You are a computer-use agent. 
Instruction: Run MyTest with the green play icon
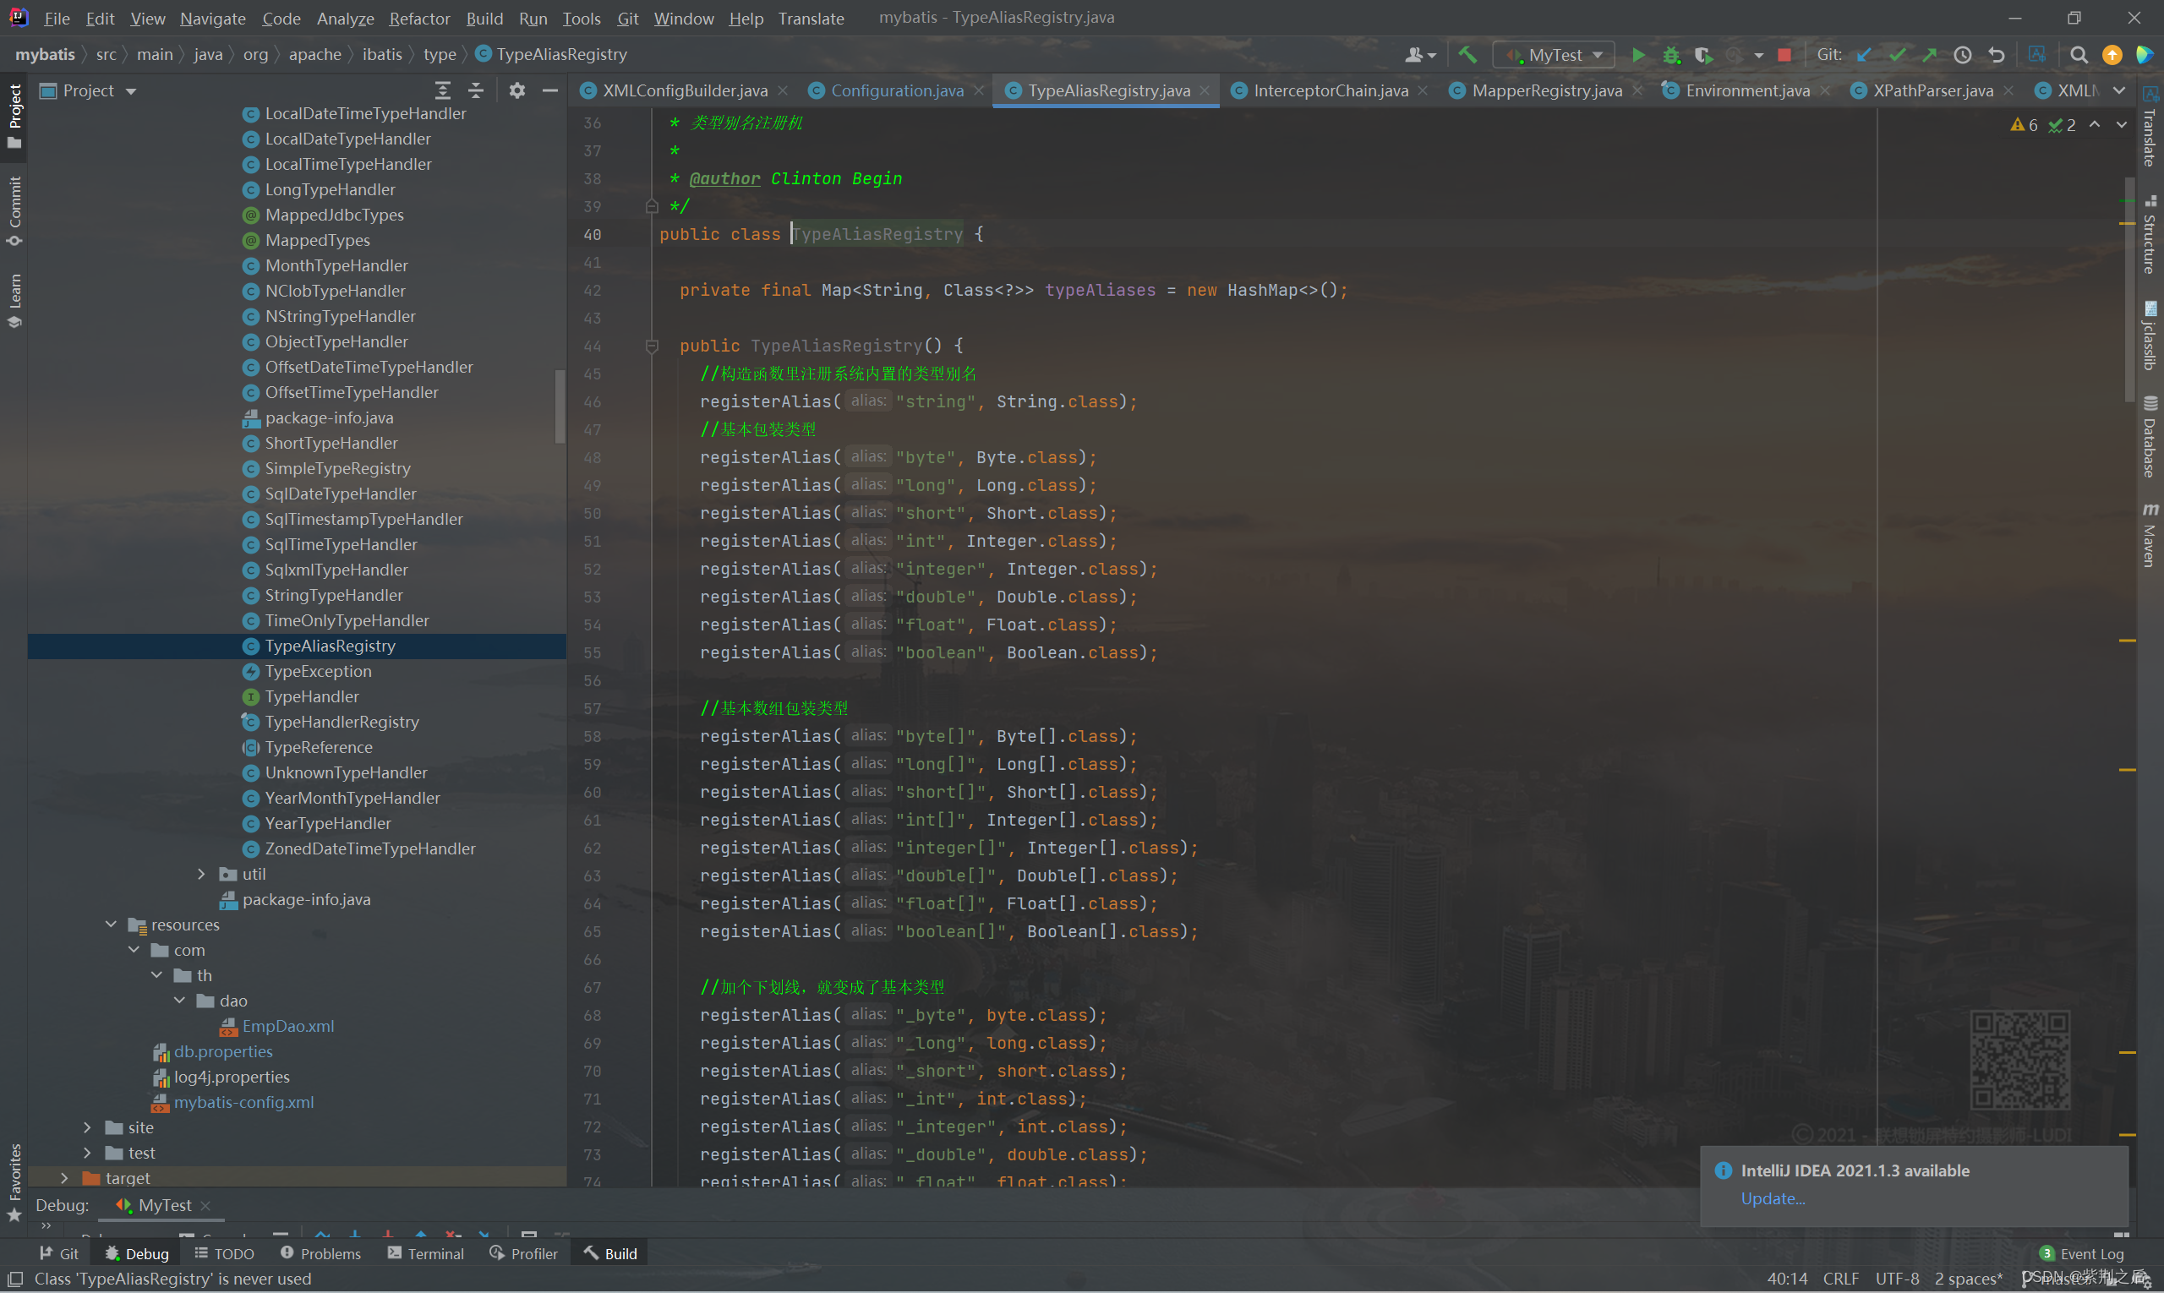1638,55
